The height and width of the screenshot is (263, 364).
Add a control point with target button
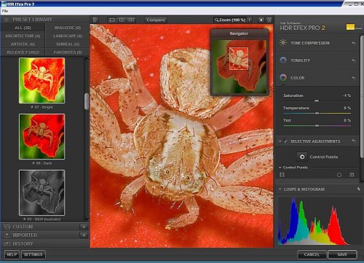coord(302,157)
